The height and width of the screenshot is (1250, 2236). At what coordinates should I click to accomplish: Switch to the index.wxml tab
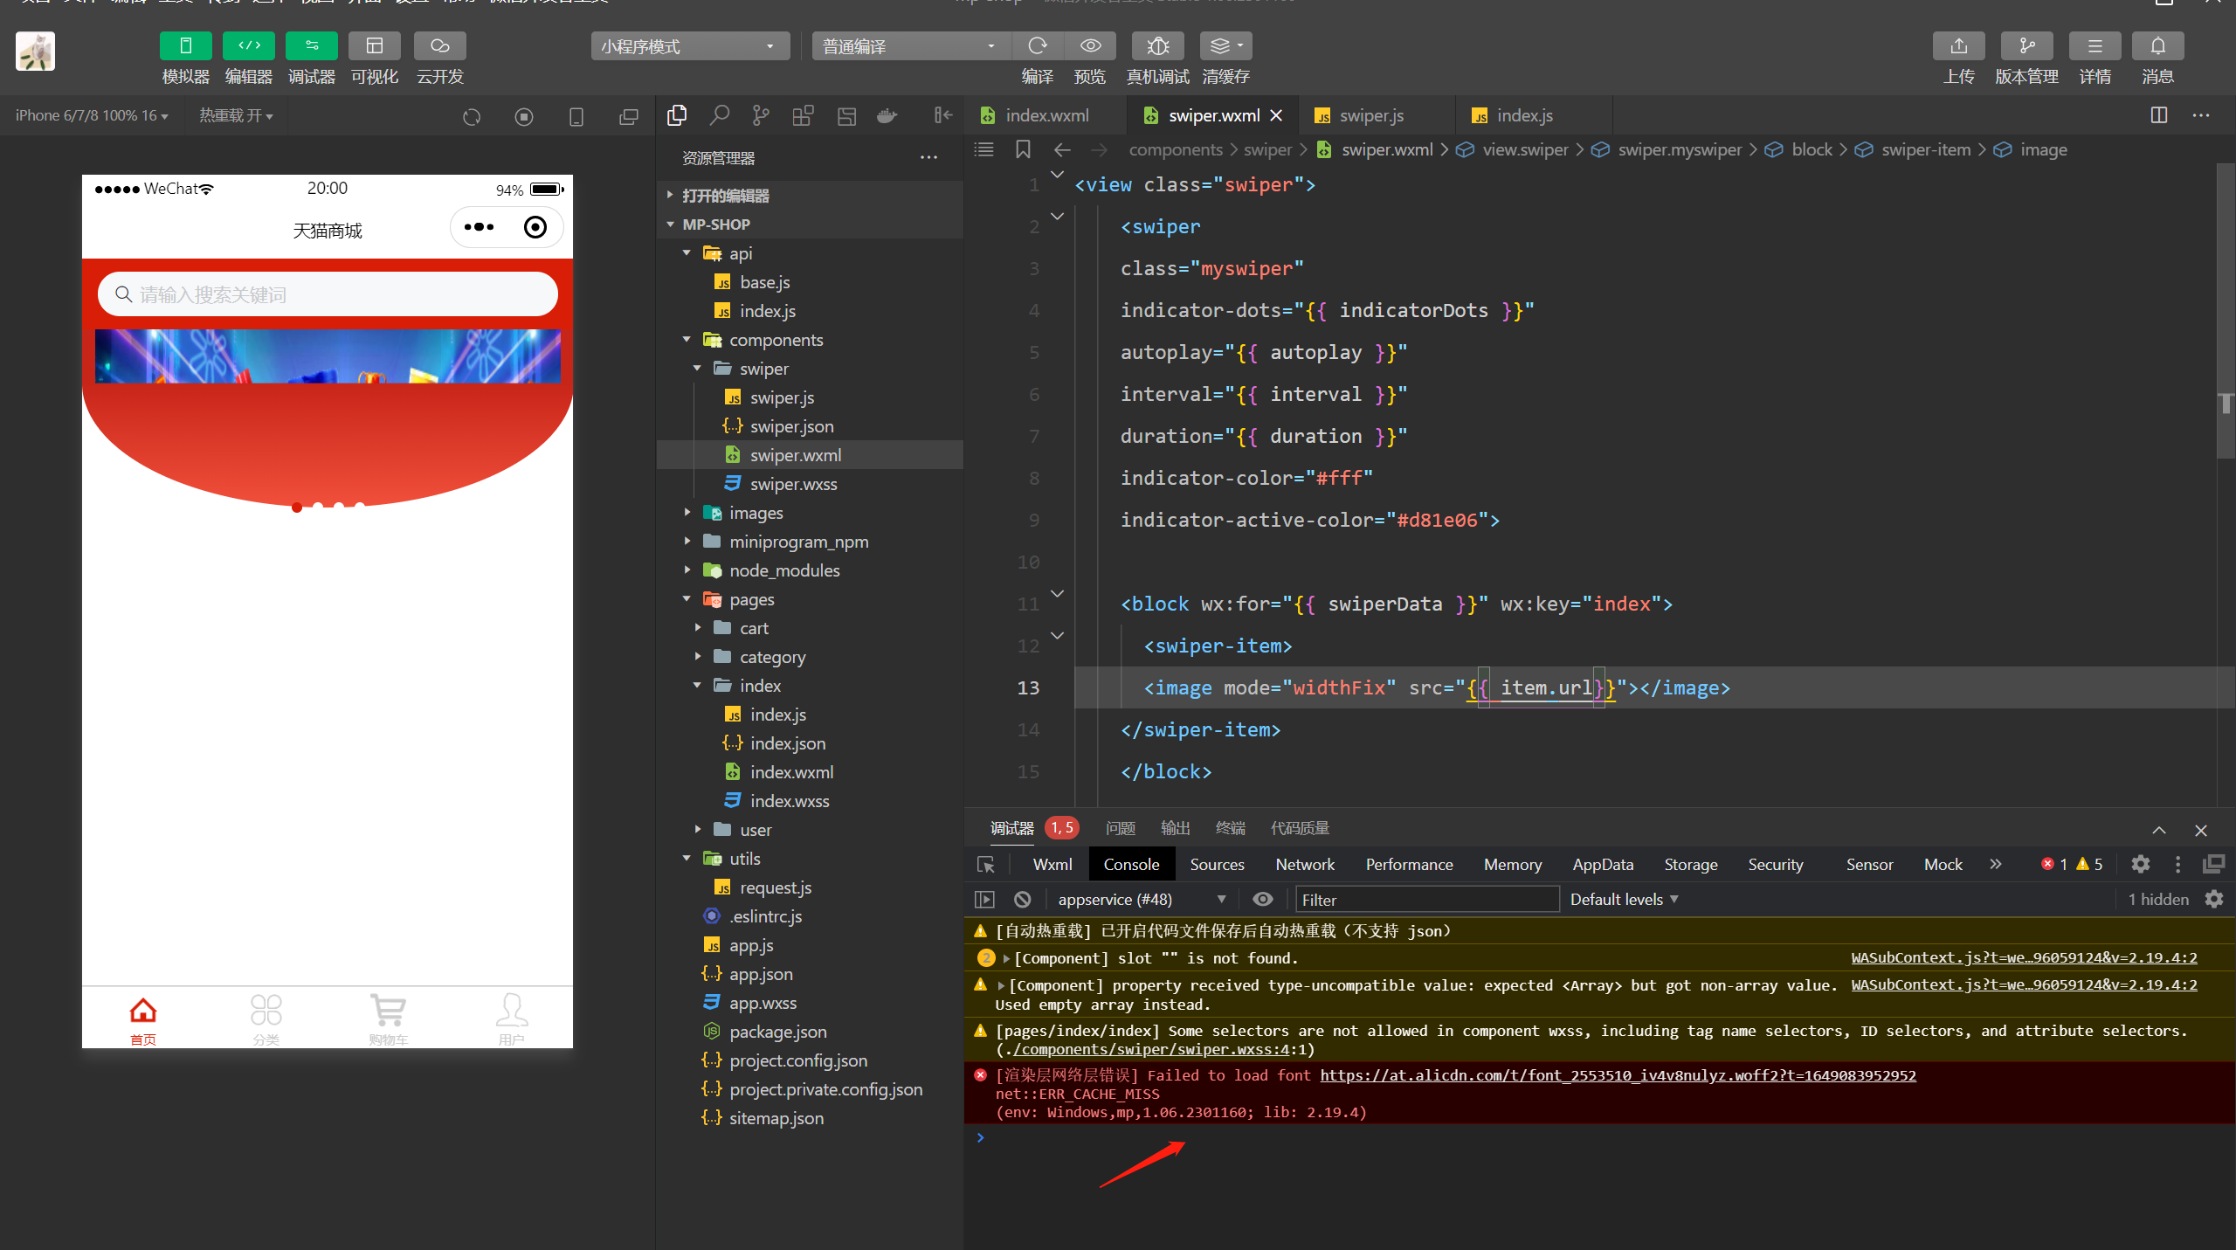1046,115
